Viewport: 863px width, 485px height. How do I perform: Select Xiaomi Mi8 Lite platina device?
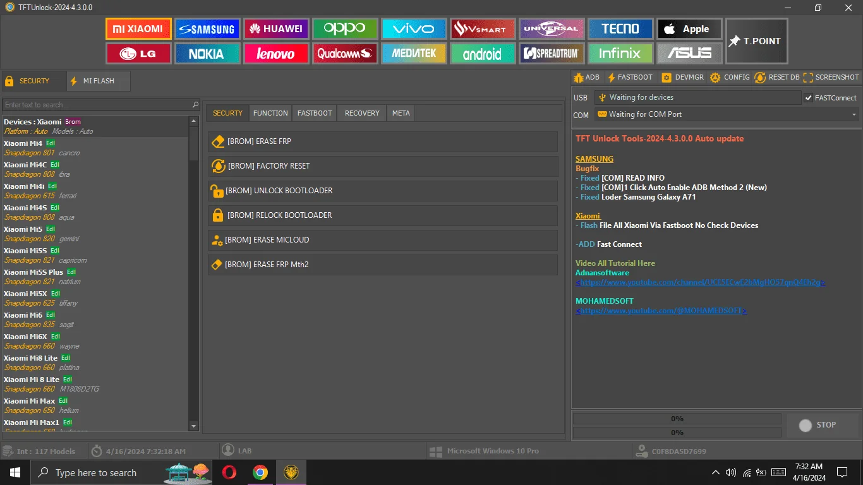click(95, 363)
